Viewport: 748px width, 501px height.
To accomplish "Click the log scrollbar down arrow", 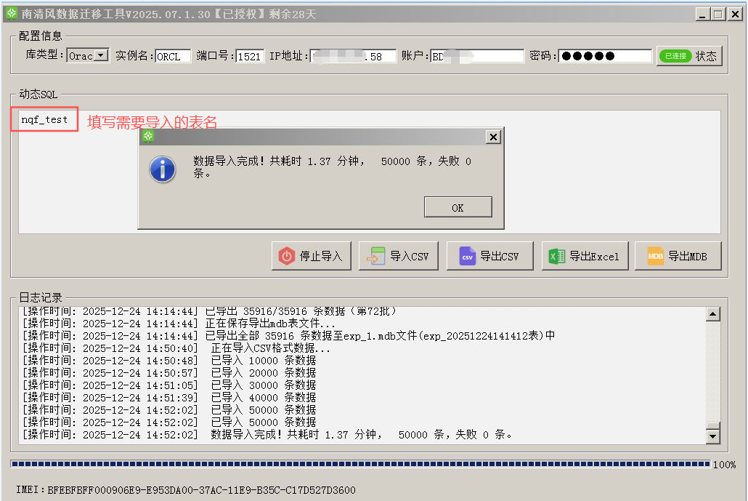I will click(712, 436).
